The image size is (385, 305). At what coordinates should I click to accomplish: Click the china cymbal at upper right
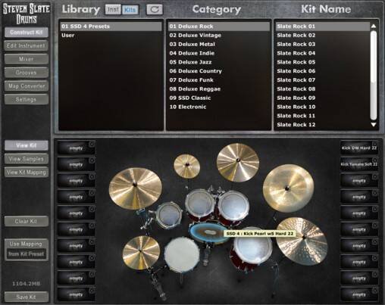[288, 188]
